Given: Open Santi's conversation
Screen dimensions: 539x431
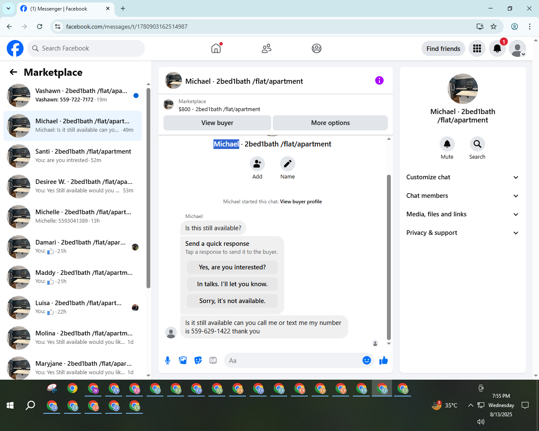Looking at the screenshot, I should pyautogui.click(x=72, y=156).
